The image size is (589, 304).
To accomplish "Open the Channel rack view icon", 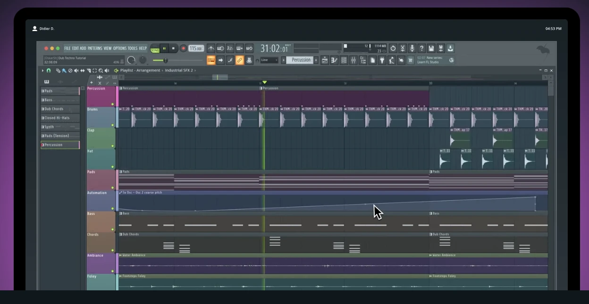I will click(x=344, y=60).
